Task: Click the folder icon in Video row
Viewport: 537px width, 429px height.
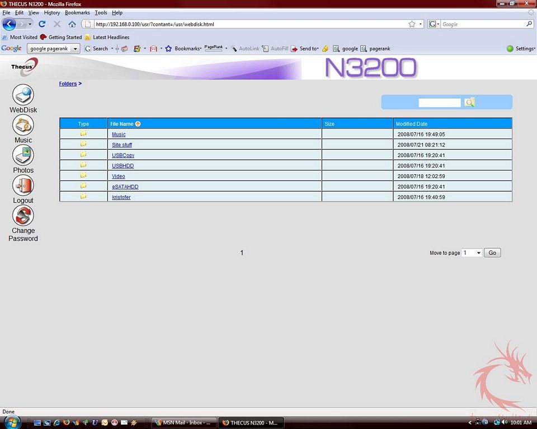Action: (x=83, y=175)
